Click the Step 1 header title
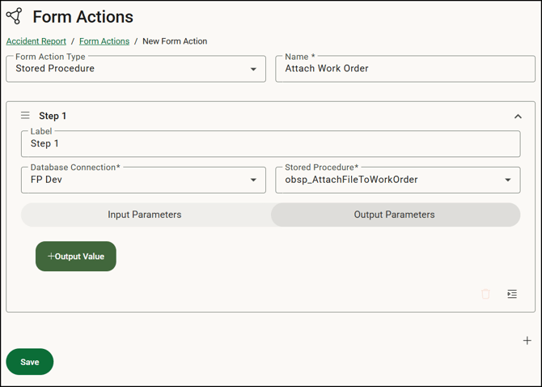The width and height of the screenshot is (542, 387). point(53,117)
